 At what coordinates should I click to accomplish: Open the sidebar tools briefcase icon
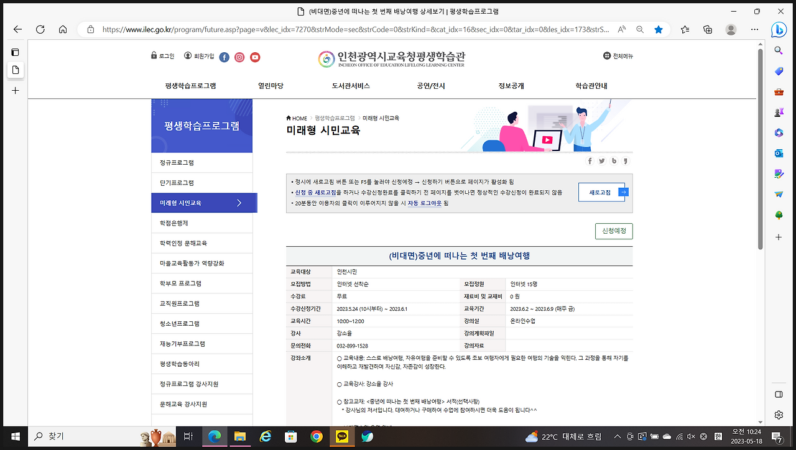tap(779, 92)
